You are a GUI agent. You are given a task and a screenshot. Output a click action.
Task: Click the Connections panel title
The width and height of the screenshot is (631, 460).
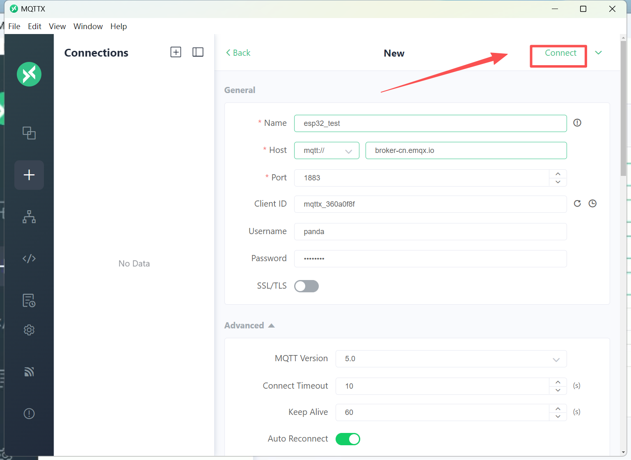tap(96, 53)
